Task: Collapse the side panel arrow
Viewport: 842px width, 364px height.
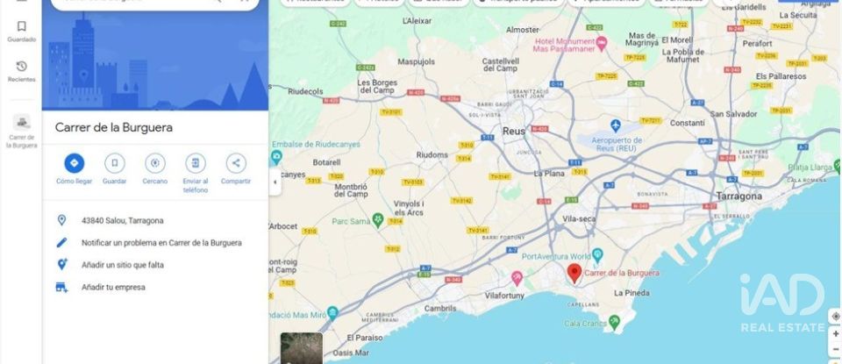Action: coord(275,182)
